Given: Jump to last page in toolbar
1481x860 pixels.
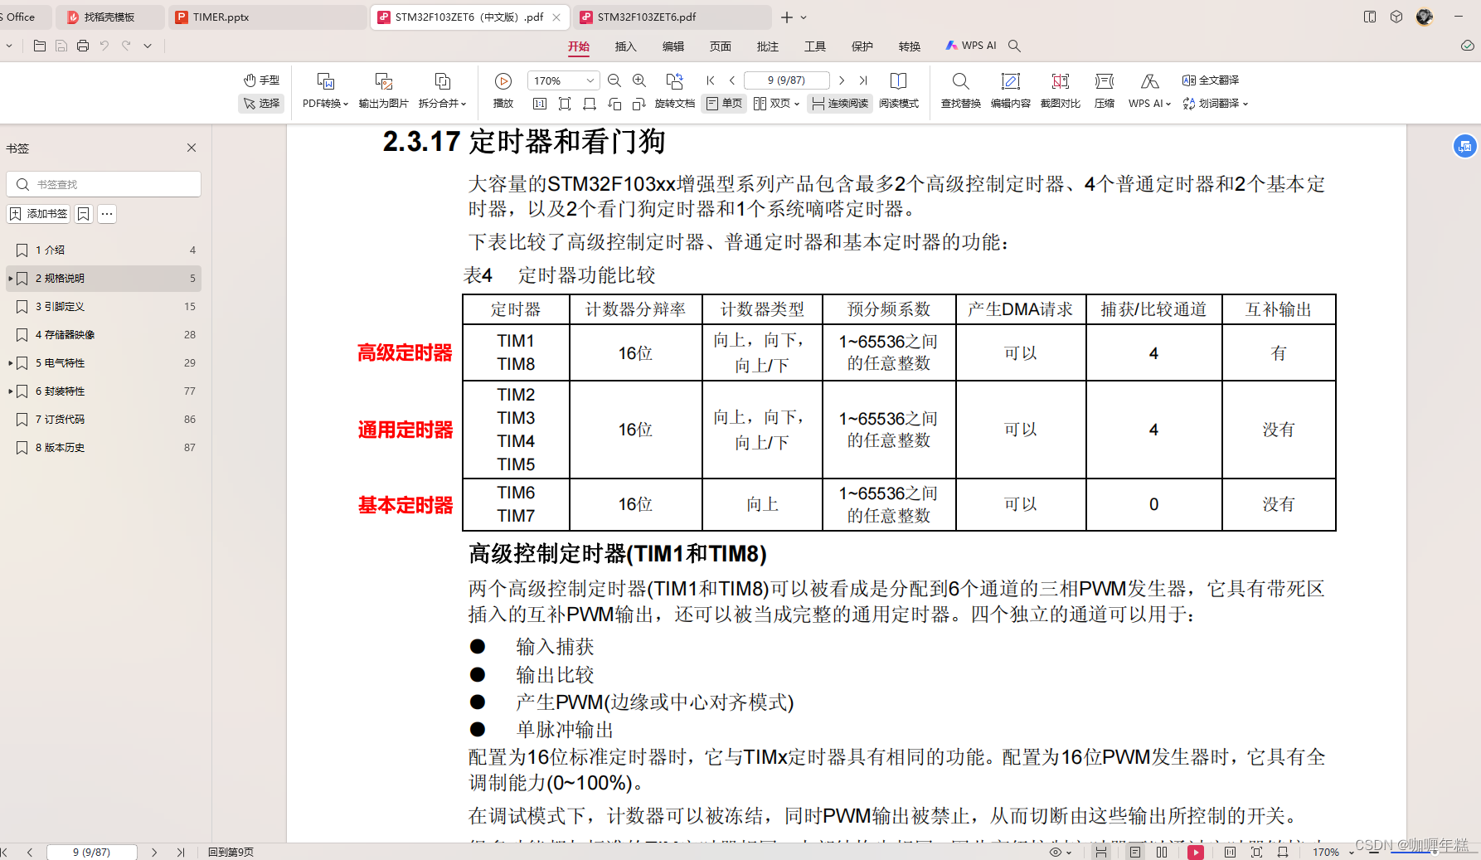Looking at the screenshot, I should [x=863, y=80].
